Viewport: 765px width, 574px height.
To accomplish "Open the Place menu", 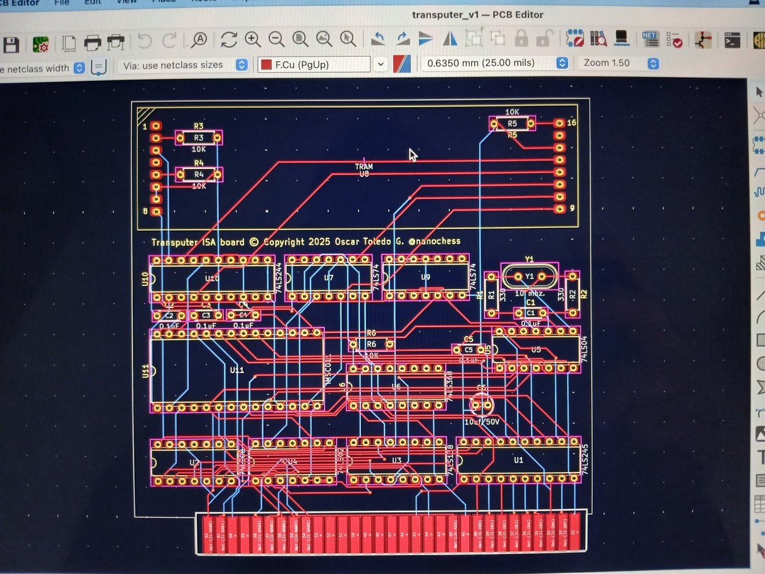I will [x=164, y=3].
